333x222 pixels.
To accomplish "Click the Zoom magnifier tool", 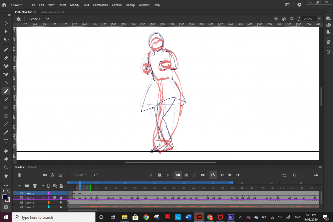I will pyautogui.click(x=6, y=167).
